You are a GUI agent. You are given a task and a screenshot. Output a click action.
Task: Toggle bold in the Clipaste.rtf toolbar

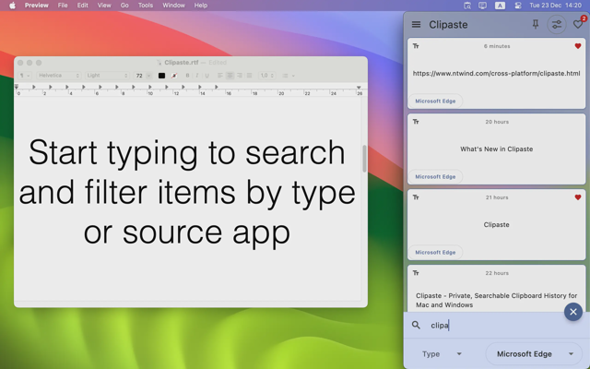(187, 76)
